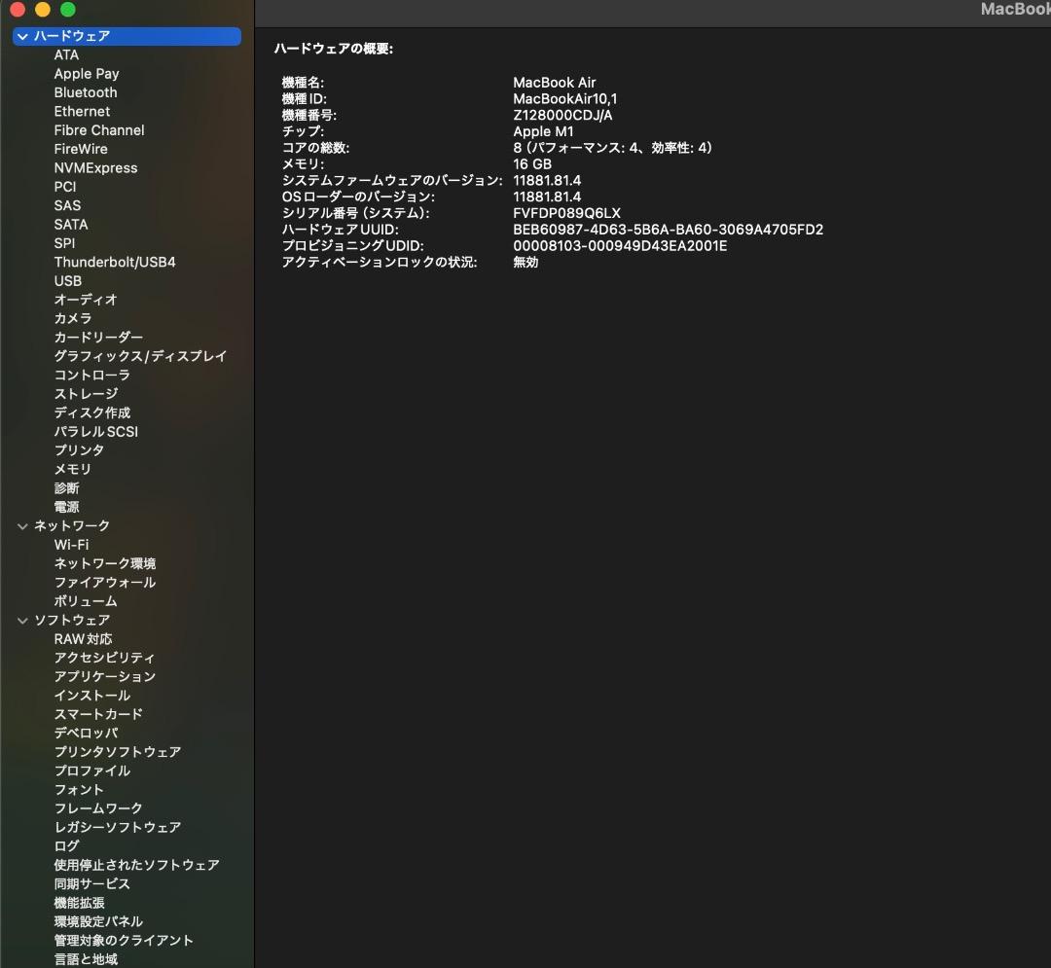
Task: Select Wi-Fi under ネットワーク
Action: point(71,545)
